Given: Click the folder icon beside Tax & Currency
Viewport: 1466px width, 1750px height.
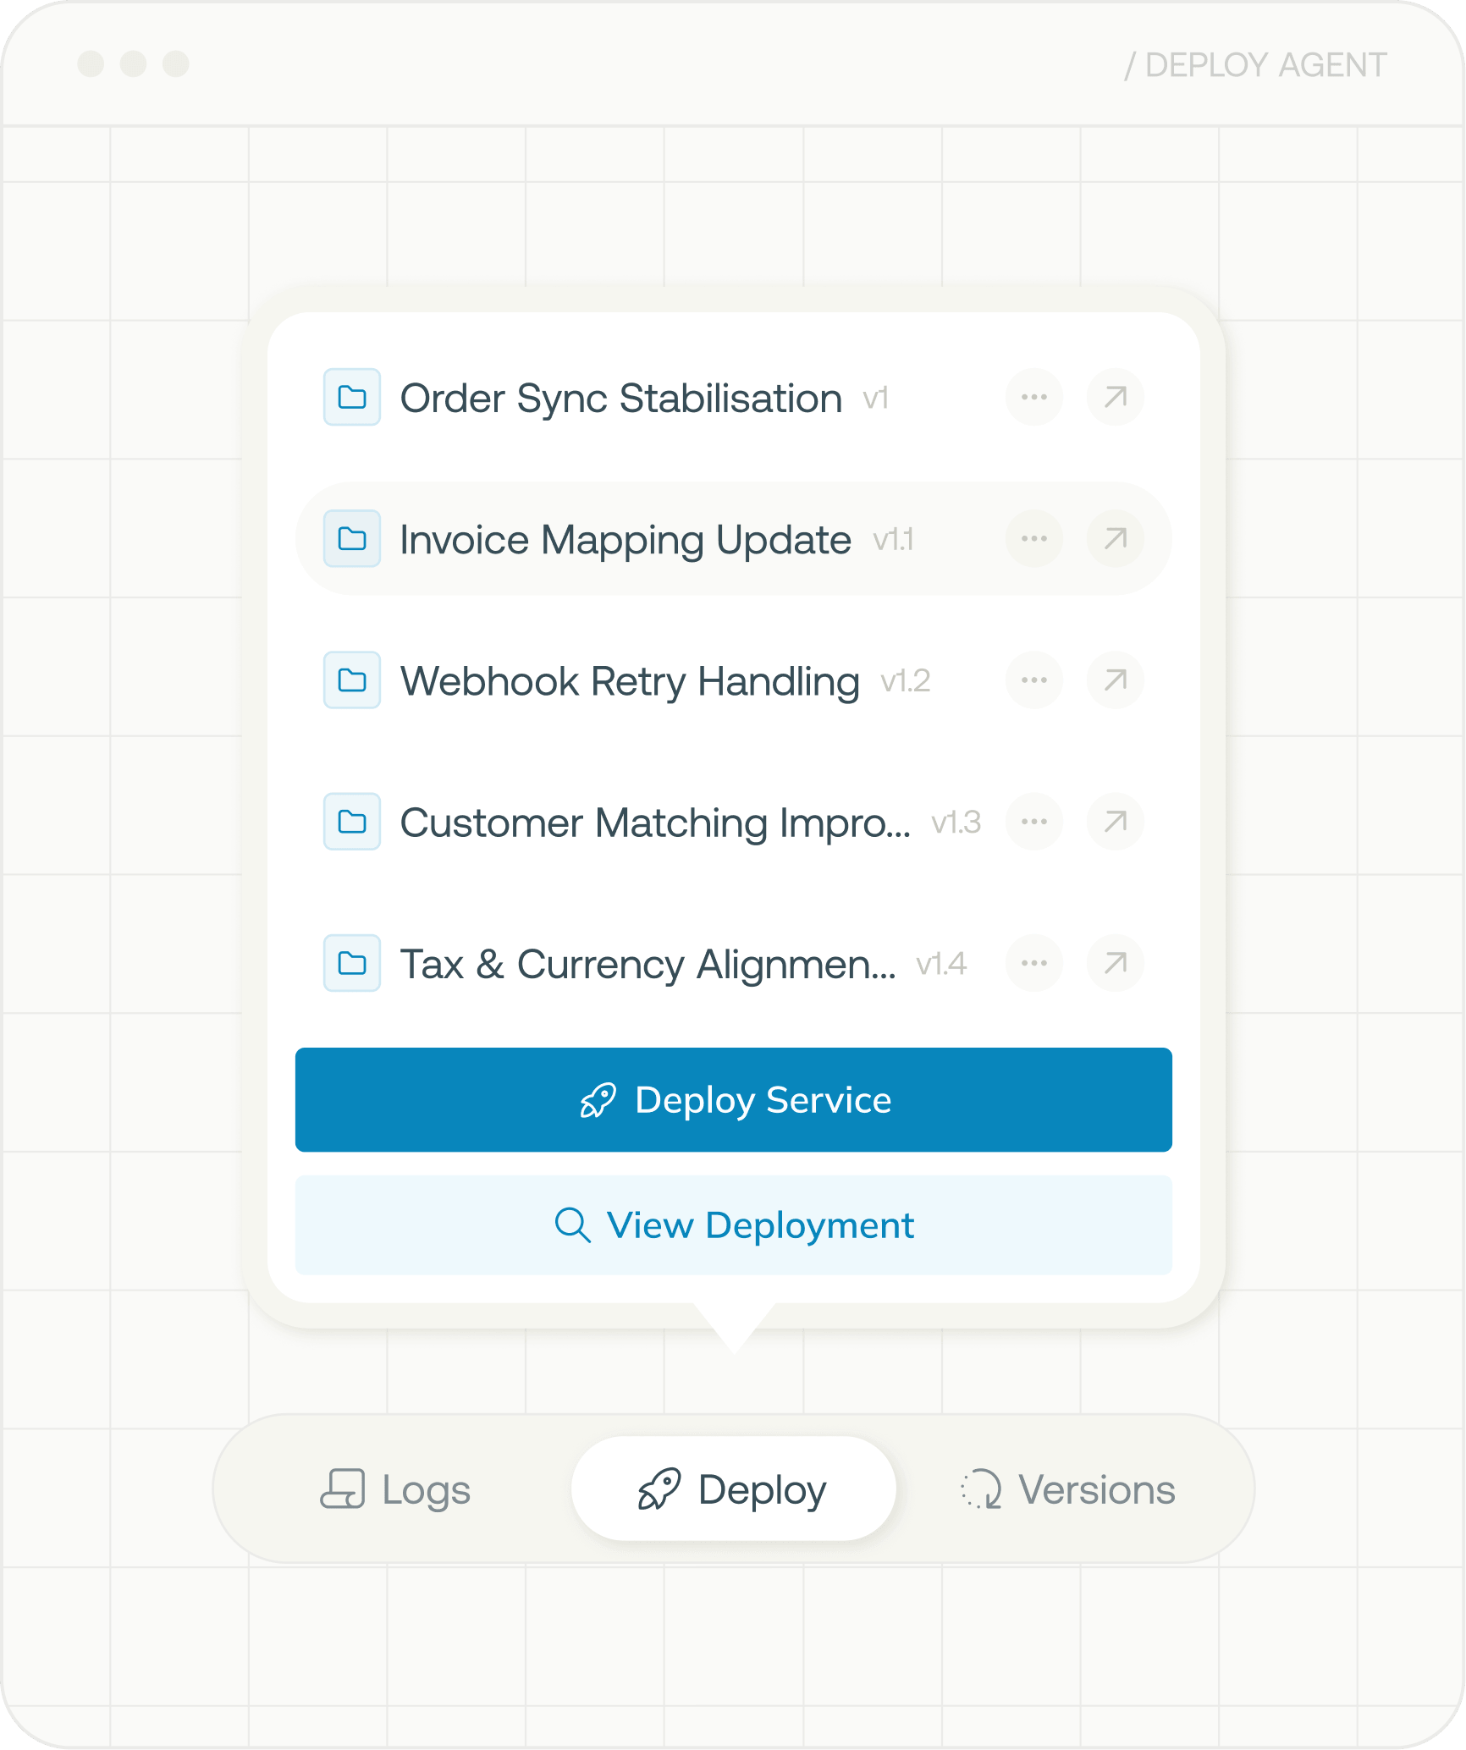Looking at the screenshot, I should (x=352, y=963).
